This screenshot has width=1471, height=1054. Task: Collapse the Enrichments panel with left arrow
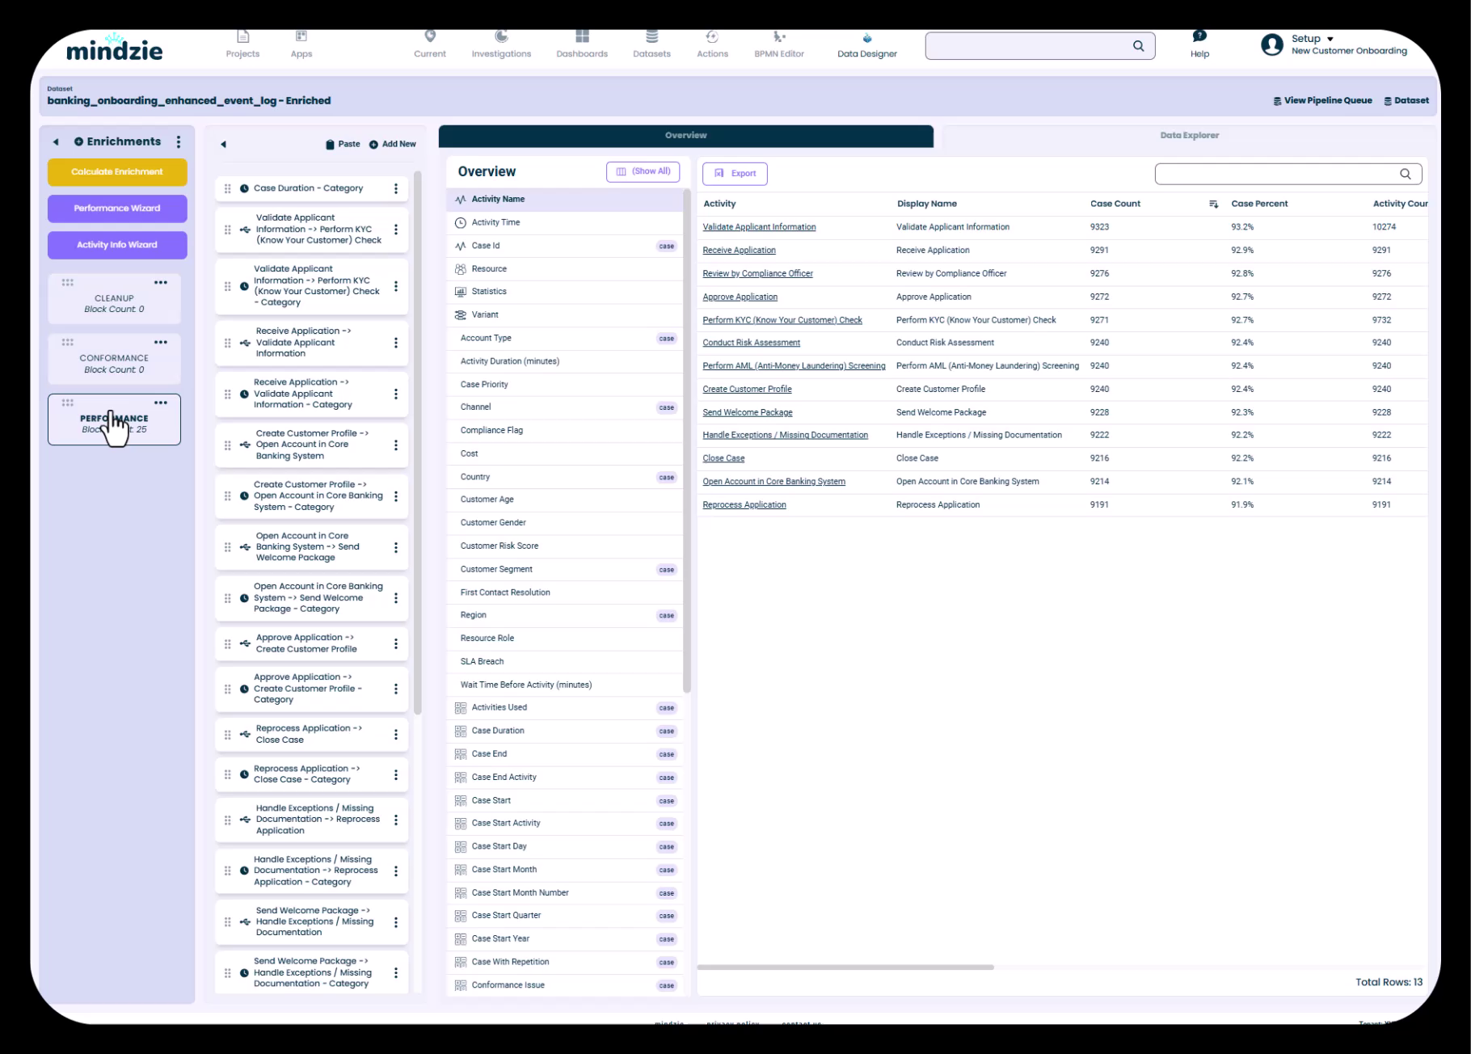click(x=56, y=142)
